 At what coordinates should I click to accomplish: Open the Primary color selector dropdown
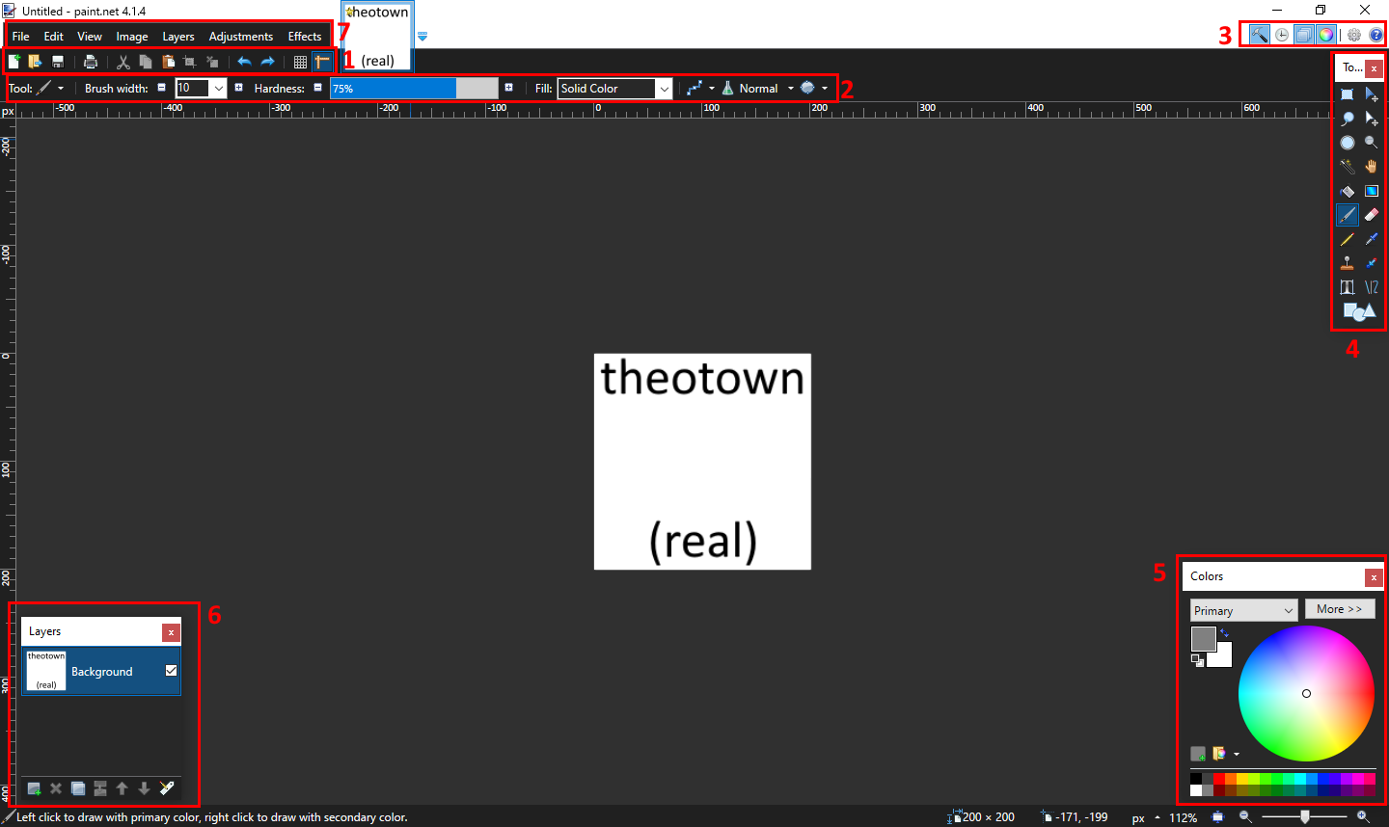1243,610
